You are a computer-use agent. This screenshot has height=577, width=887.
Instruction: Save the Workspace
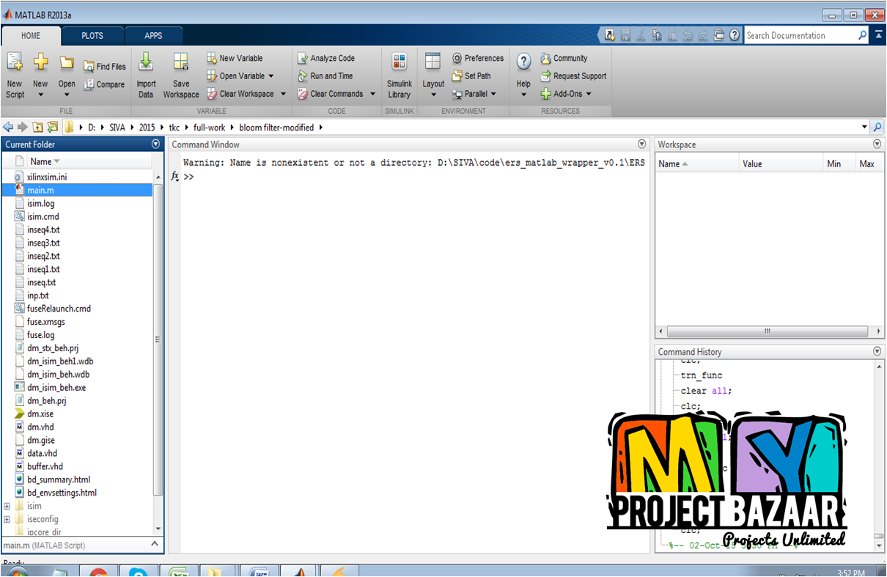pos(181,76)
